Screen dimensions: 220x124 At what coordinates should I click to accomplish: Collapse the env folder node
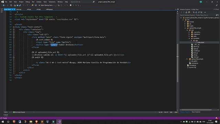tap(183, 20)
